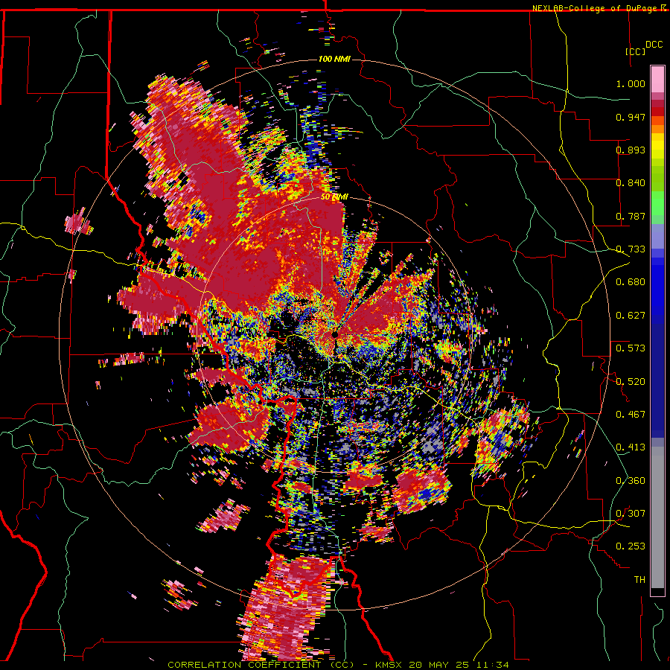Click the 0.413 scale value
The image size is (670, 670).
(631, 447)
